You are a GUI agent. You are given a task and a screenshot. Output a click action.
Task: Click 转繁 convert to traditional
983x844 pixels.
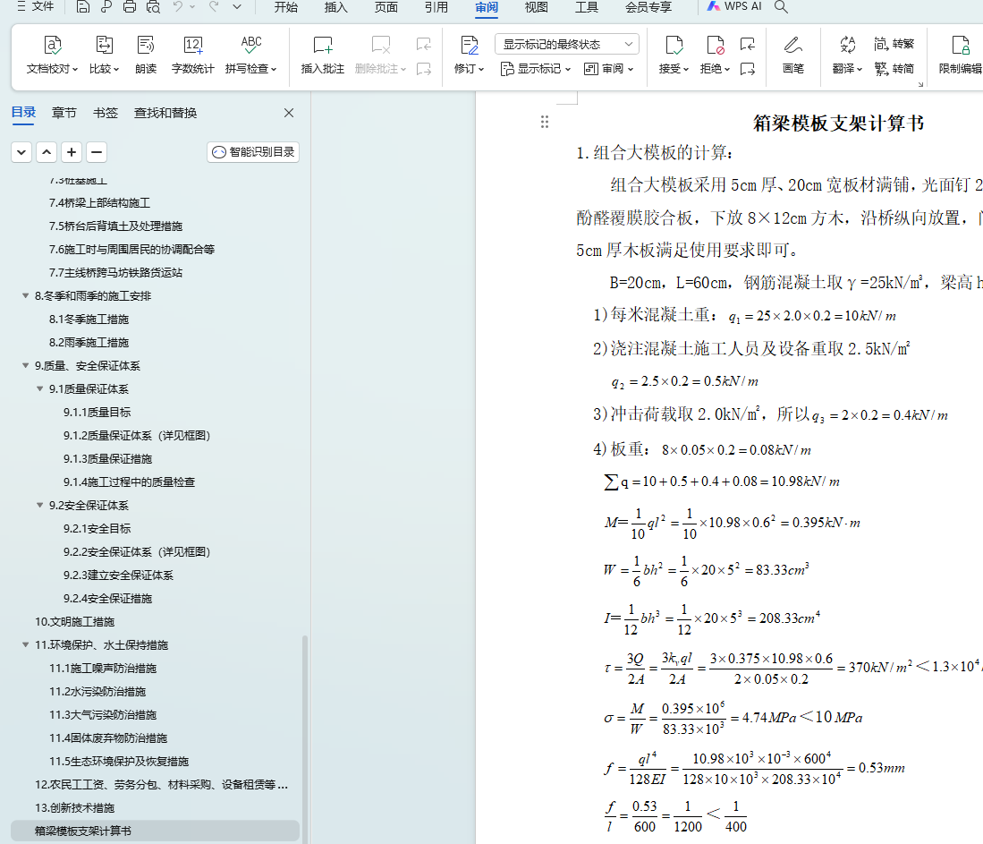894,44
